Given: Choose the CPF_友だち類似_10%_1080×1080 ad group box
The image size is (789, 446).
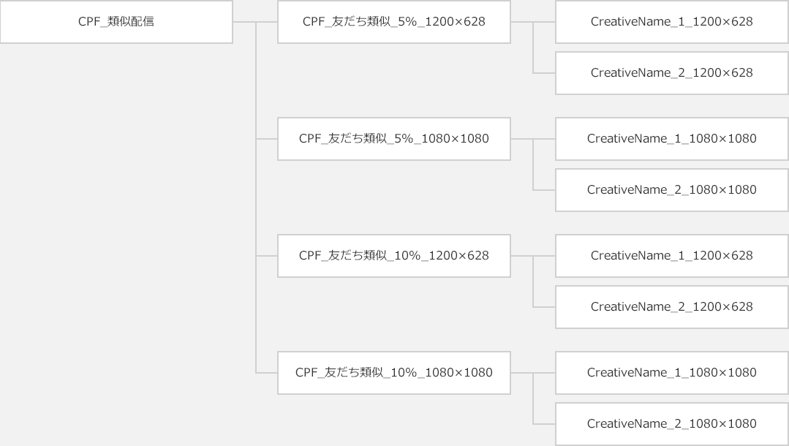Looking at the screenshot, I should [x=394, y=373].
